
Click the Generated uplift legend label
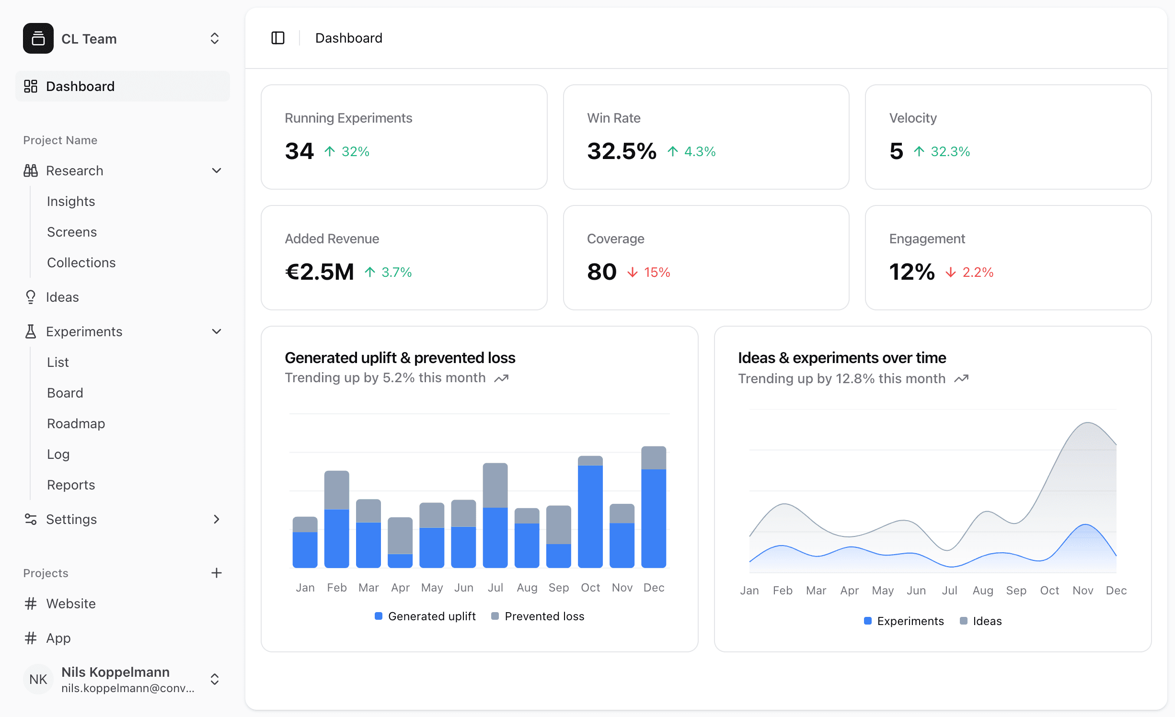[x=432, y=616]
